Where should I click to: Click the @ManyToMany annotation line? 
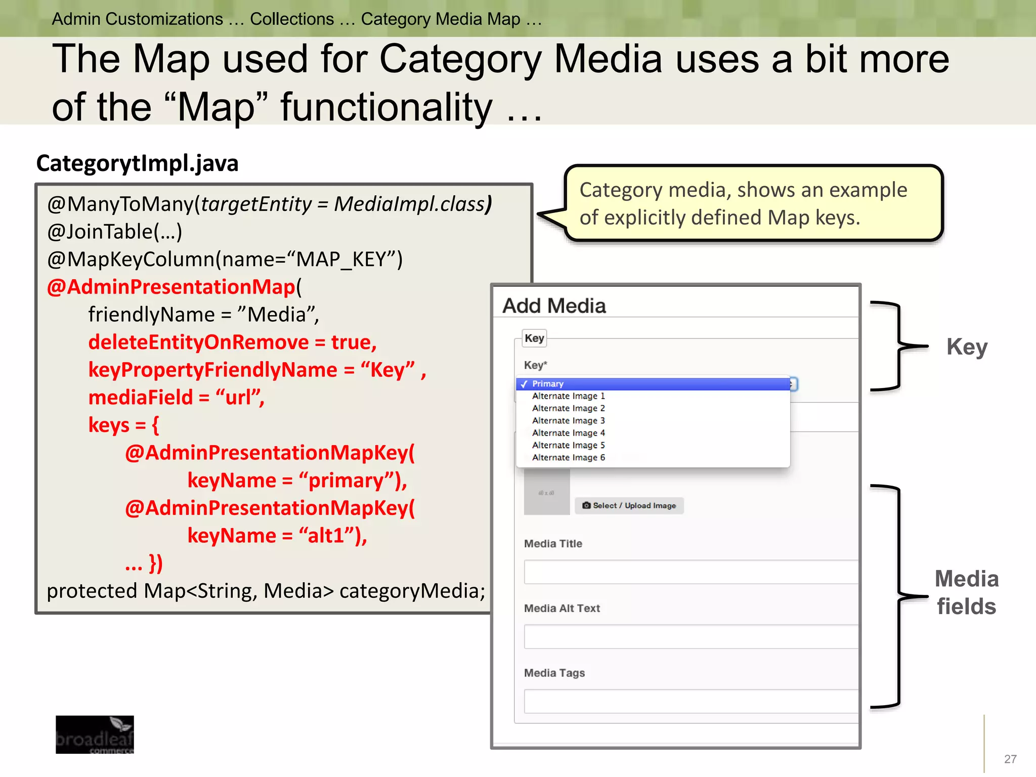pyautogui.click(x=270, y=204)
